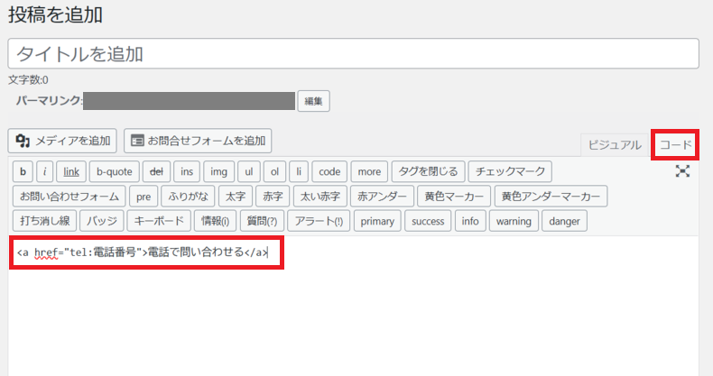Image resolution: width=713 pixels, height=376 pixels.
Task: Click the primary quicktag button
Action: [377, 221]
